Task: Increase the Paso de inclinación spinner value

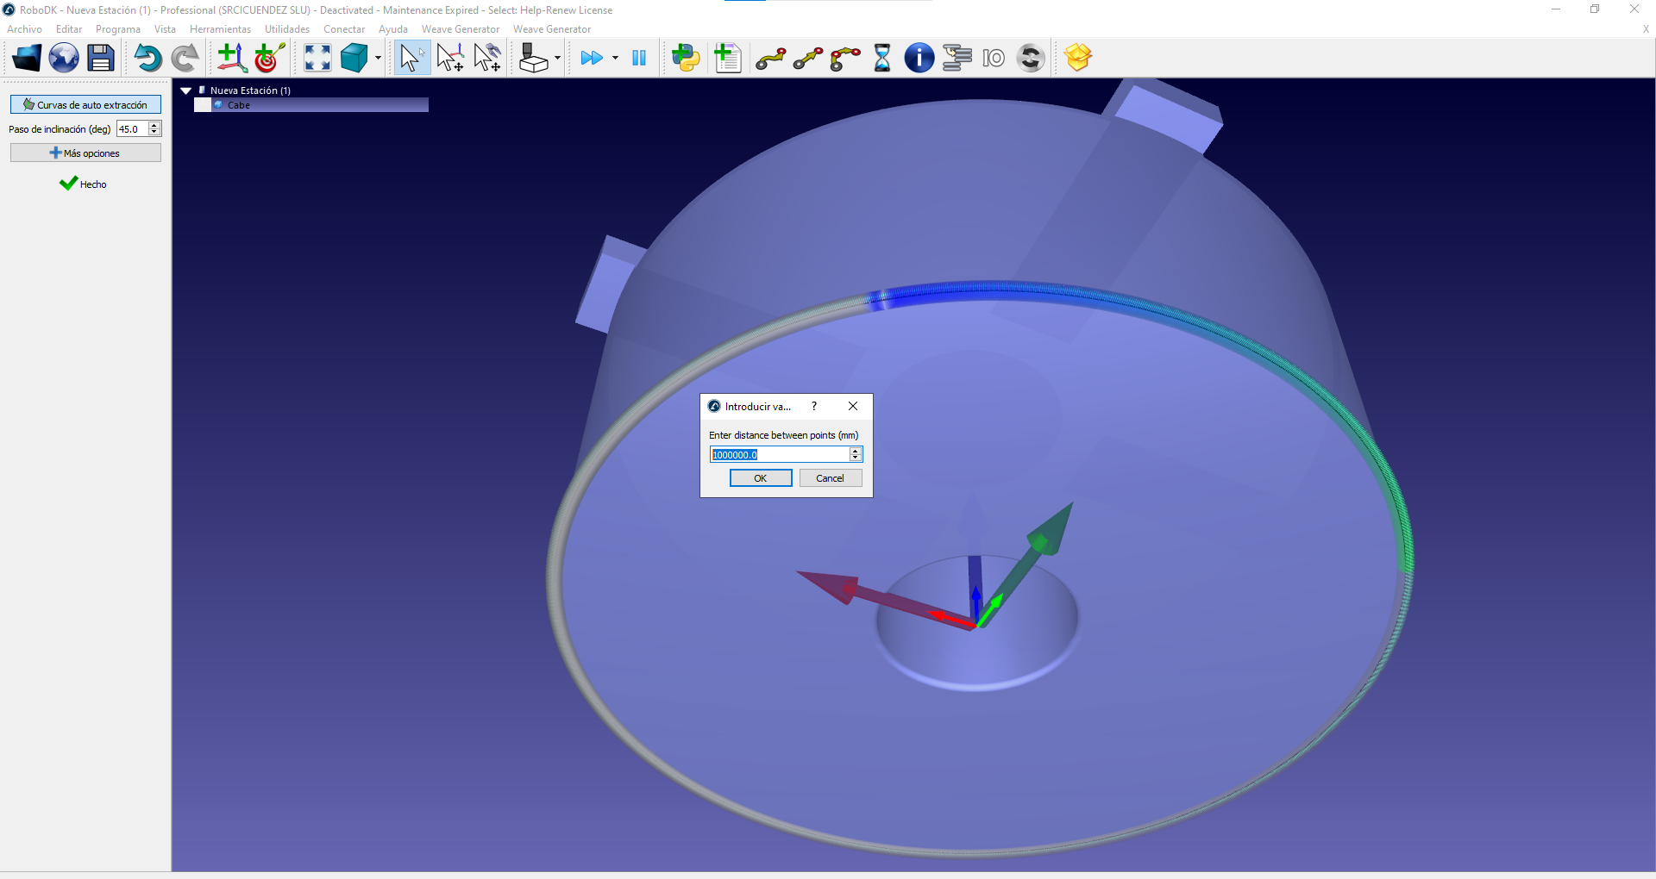Action: point(154,126)
